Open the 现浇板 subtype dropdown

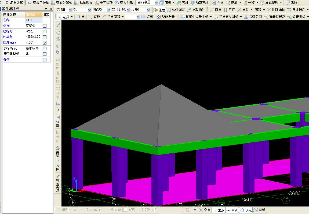click(x=109, y=10)
